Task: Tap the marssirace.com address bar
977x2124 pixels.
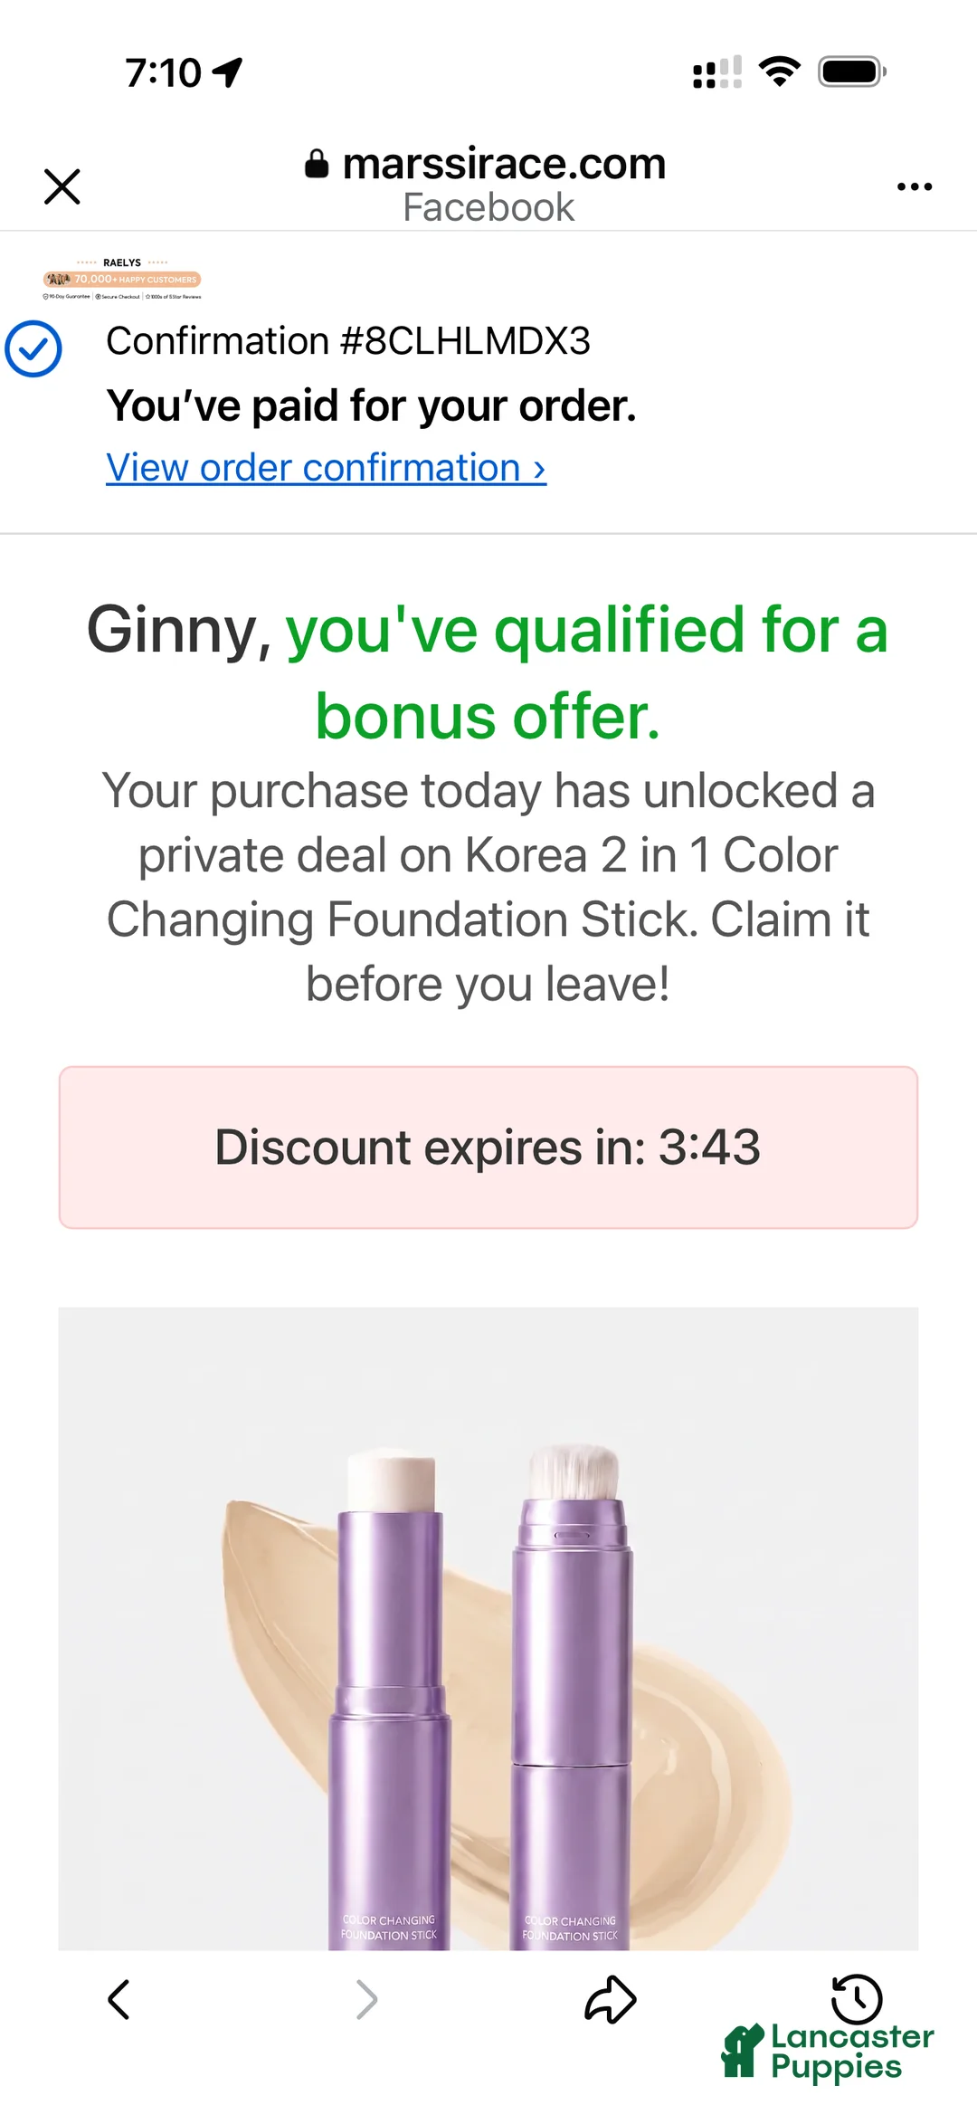Action: pos(488,164)
